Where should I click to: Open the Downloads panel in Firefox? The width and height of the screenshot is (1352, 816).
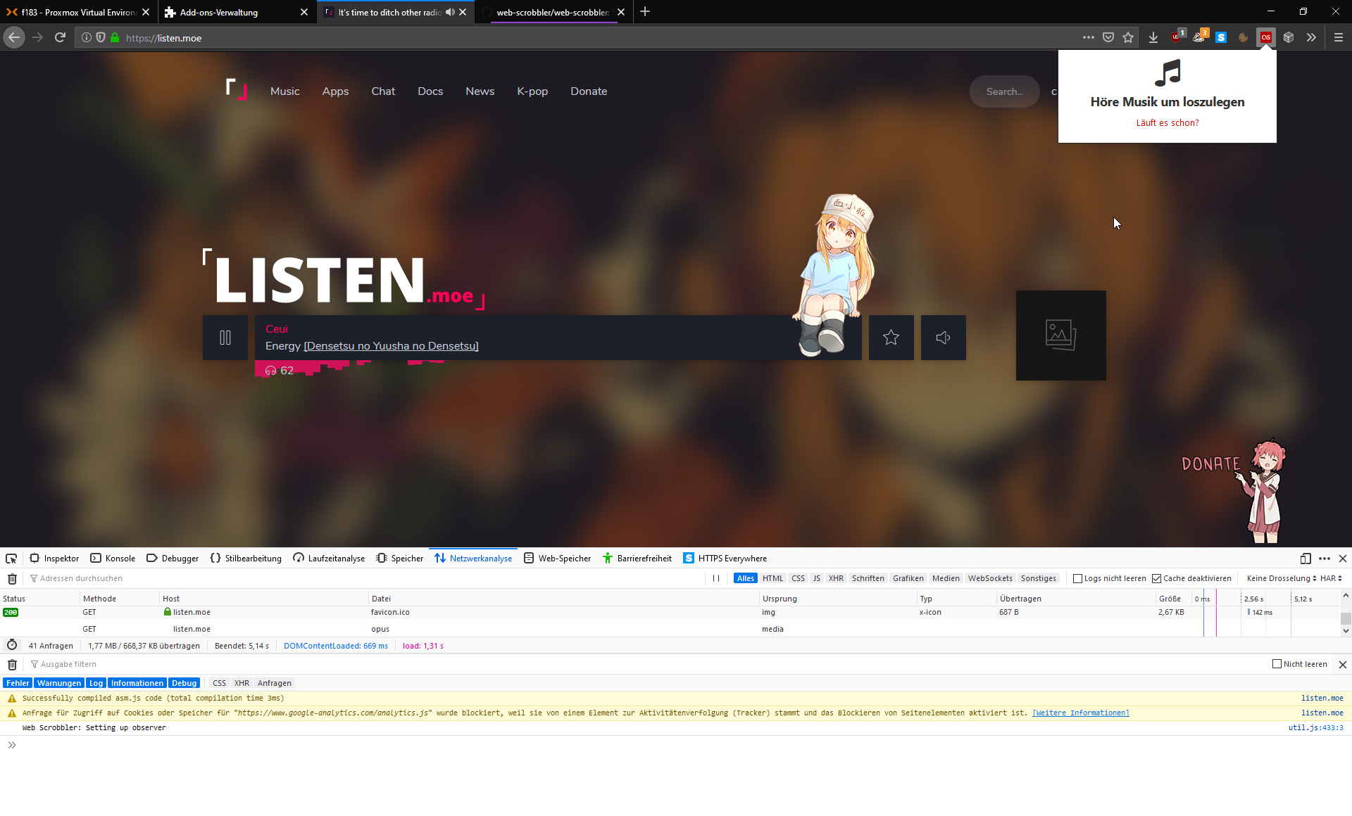tap(1153, 37)
